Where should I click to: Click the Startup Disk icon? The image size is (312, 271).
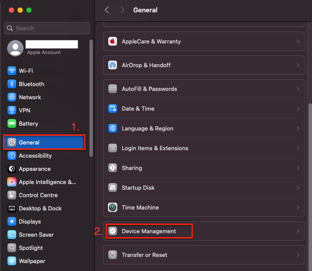point(113,188)
